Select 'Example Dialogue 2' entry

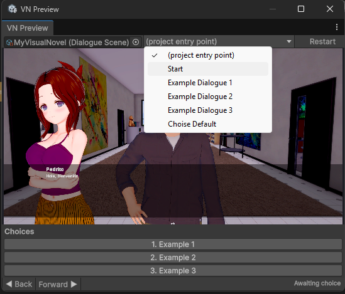[208, 97]
